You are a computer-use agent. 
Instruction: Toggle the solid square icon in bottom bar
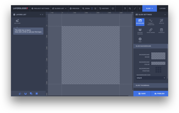pos(37,94)
